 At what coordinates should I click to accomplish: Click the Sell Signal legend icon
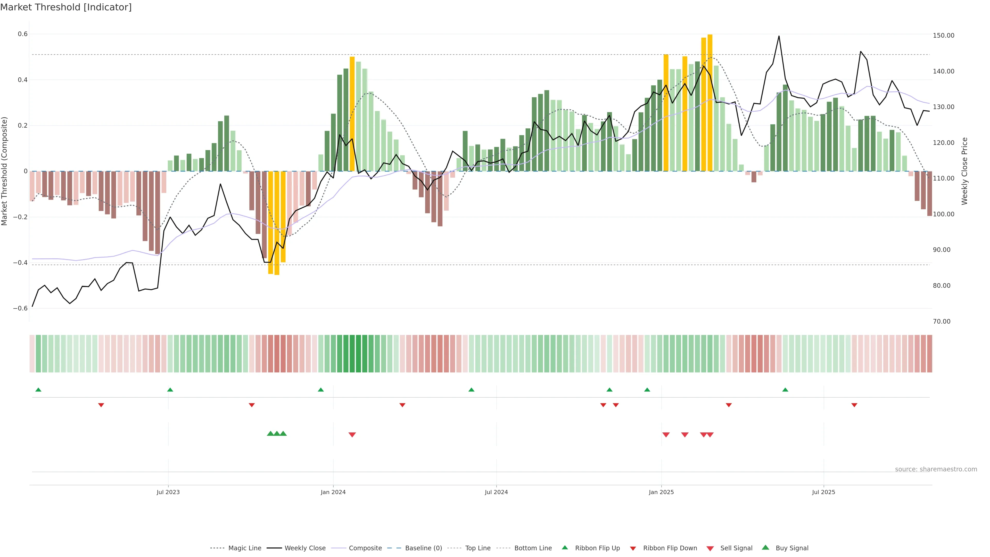[x=710, y=548]
